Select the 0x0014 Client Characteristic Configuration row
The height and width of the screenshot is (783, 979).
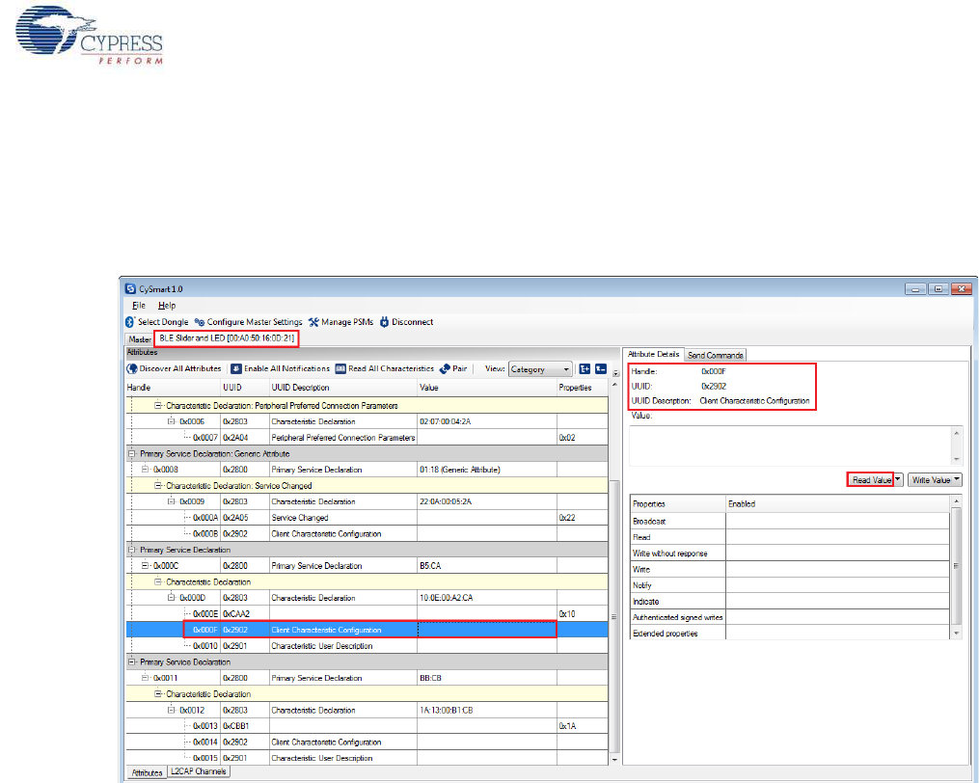367,742
